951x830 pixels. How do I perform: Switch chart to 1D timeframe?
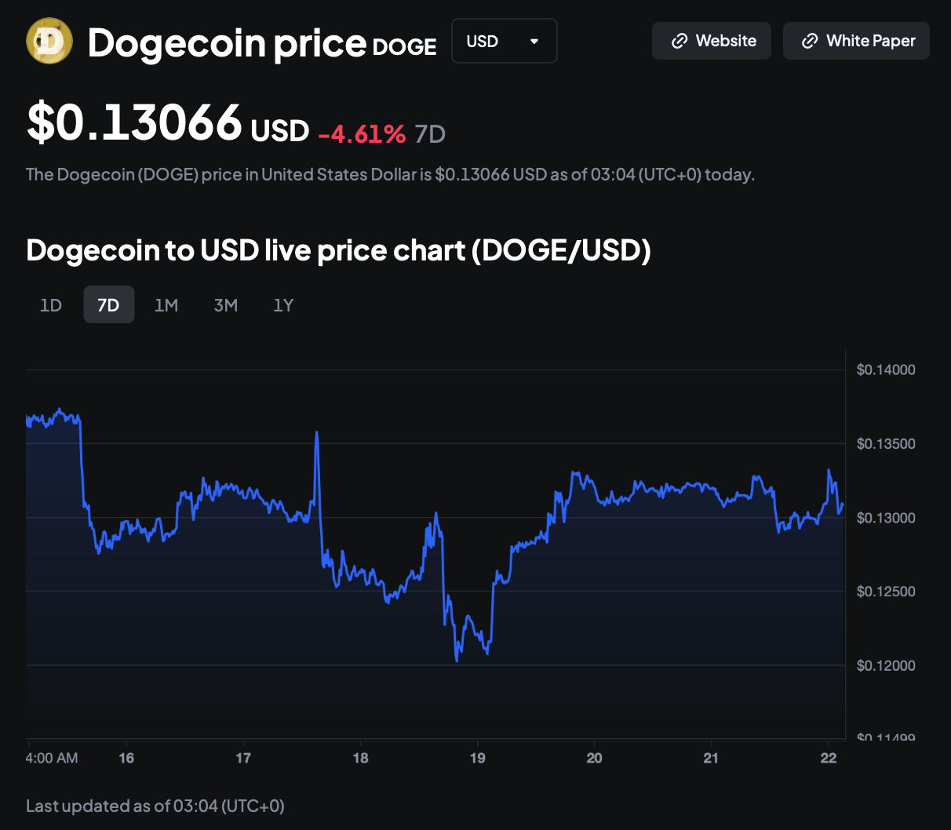tap(51, 304)
